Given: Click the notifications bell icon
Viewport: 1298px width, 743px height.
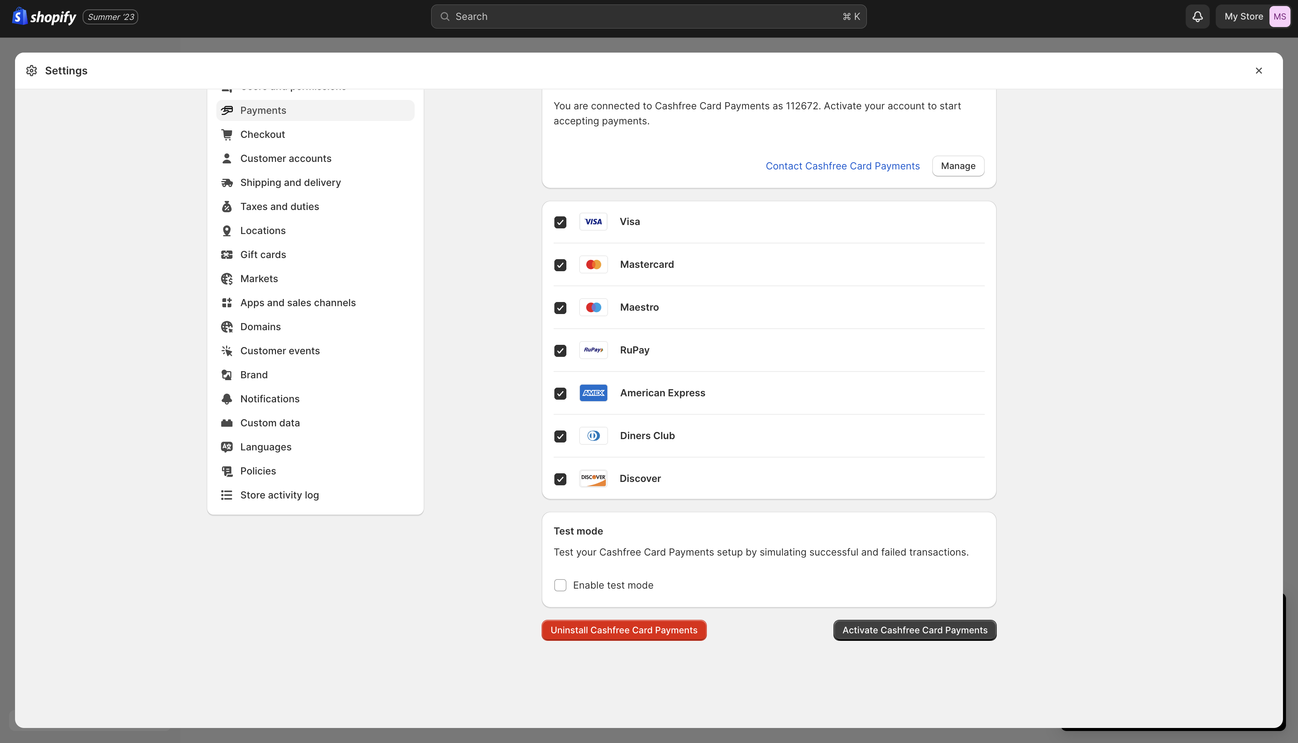Looking at the screenshot, I should pyautogui.click(x=1197, y=17).
